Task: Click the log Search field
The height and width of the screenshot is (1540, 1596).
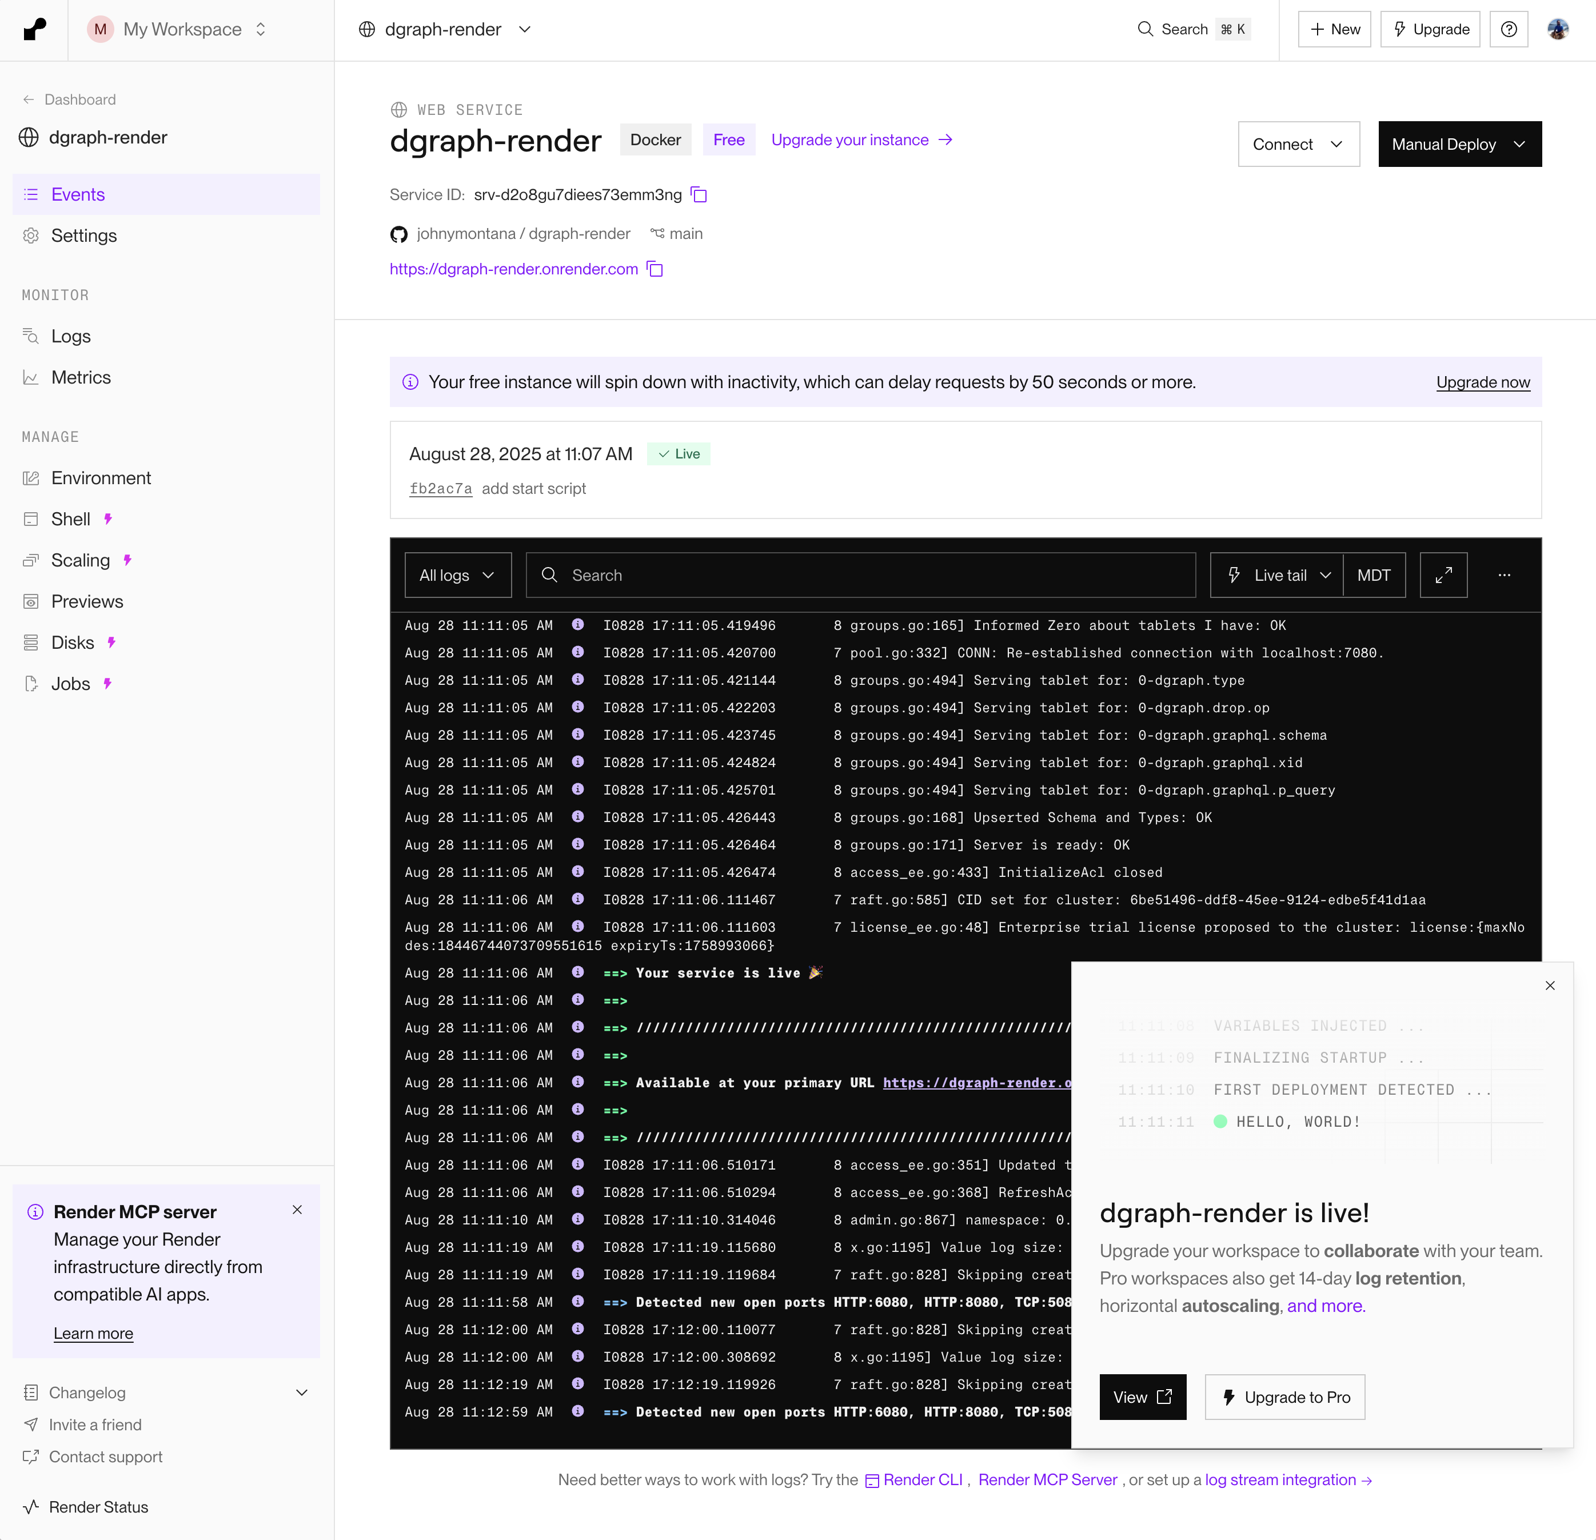Action: click(x=861, y=575)
